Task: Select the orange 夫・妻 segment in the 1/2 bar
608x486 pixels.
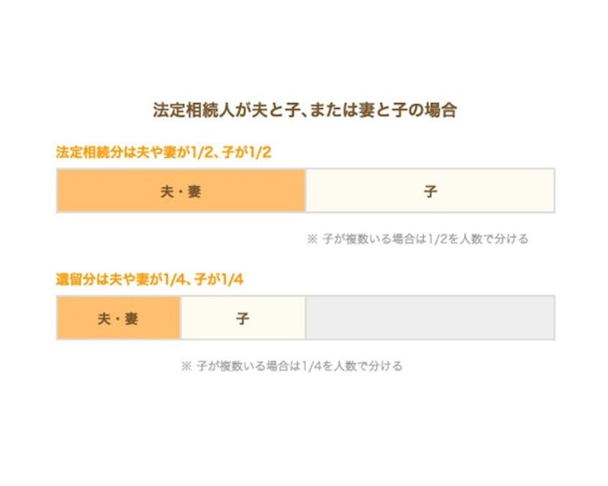Action: click(181, 191)
